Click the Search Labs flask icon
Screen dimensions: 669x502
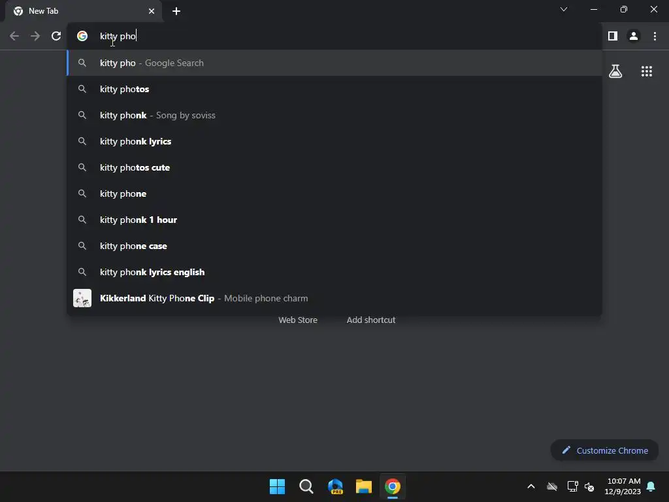pos(615,71)
